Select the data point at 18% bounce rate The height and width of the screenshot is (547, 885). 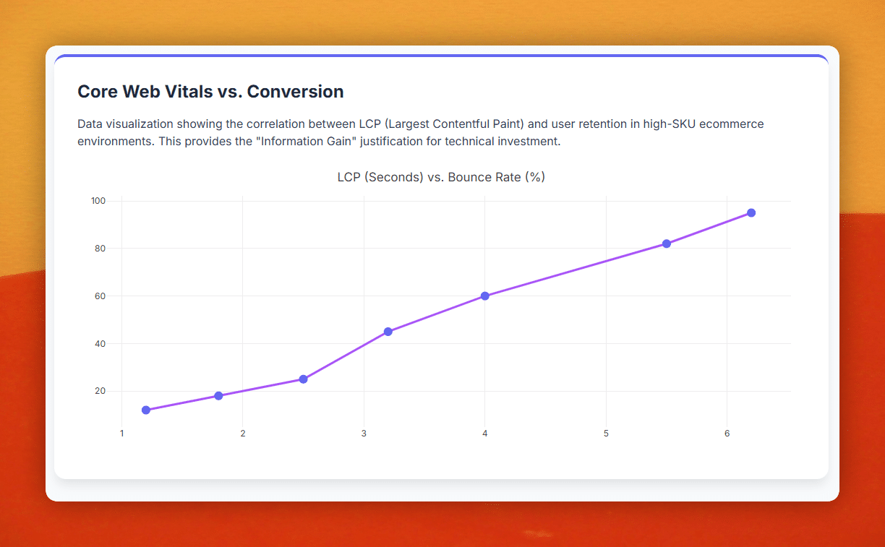218,396
